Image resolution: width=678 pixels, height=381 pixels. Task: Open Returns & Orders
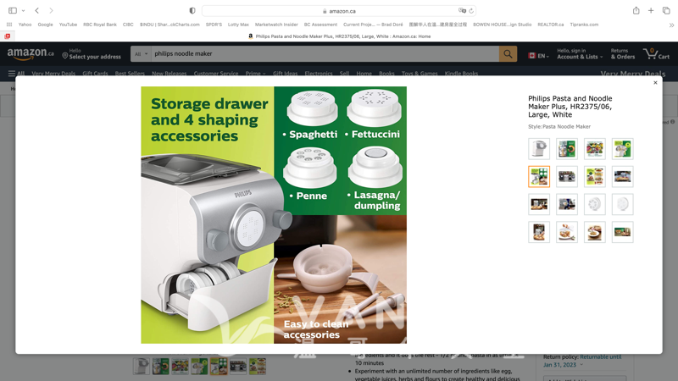[x=623, y=54]
